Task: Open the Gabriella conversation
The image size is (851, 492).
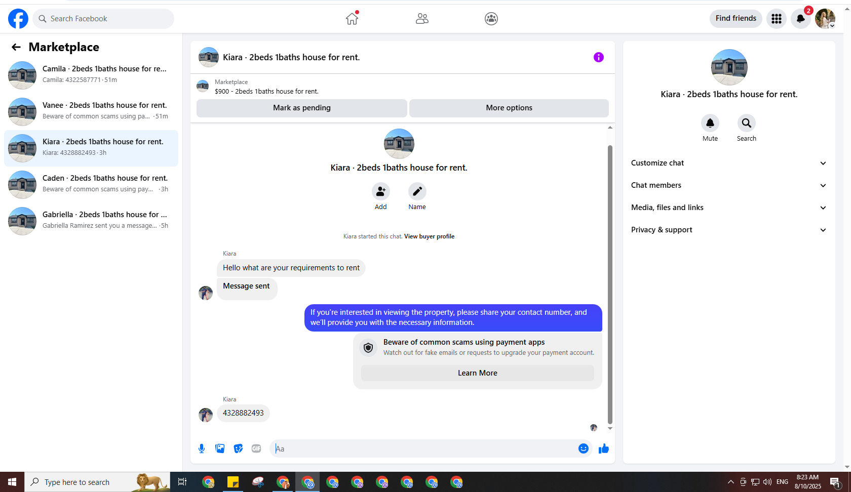Action: pyautogui.click(x=91, y=221)
